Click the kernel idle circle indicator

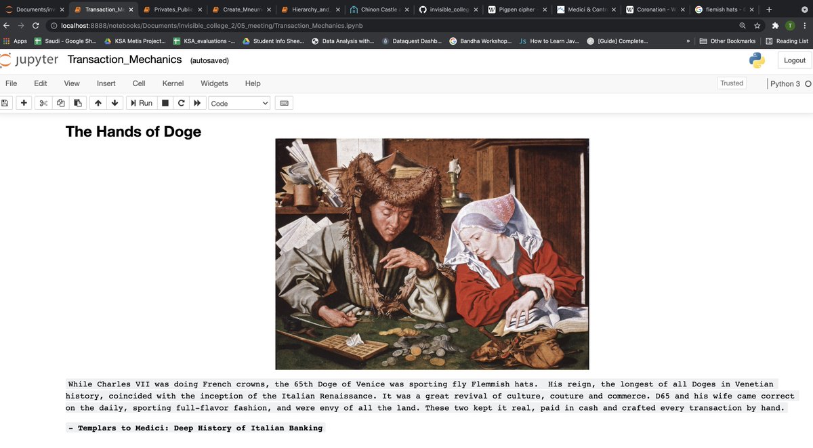(808, 84)
